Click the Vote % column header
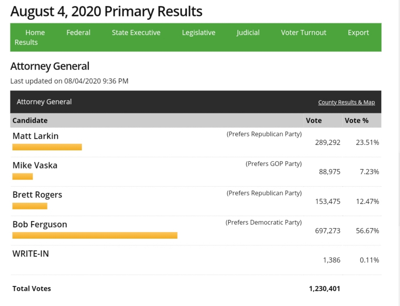400x306 pixels. 356,120
